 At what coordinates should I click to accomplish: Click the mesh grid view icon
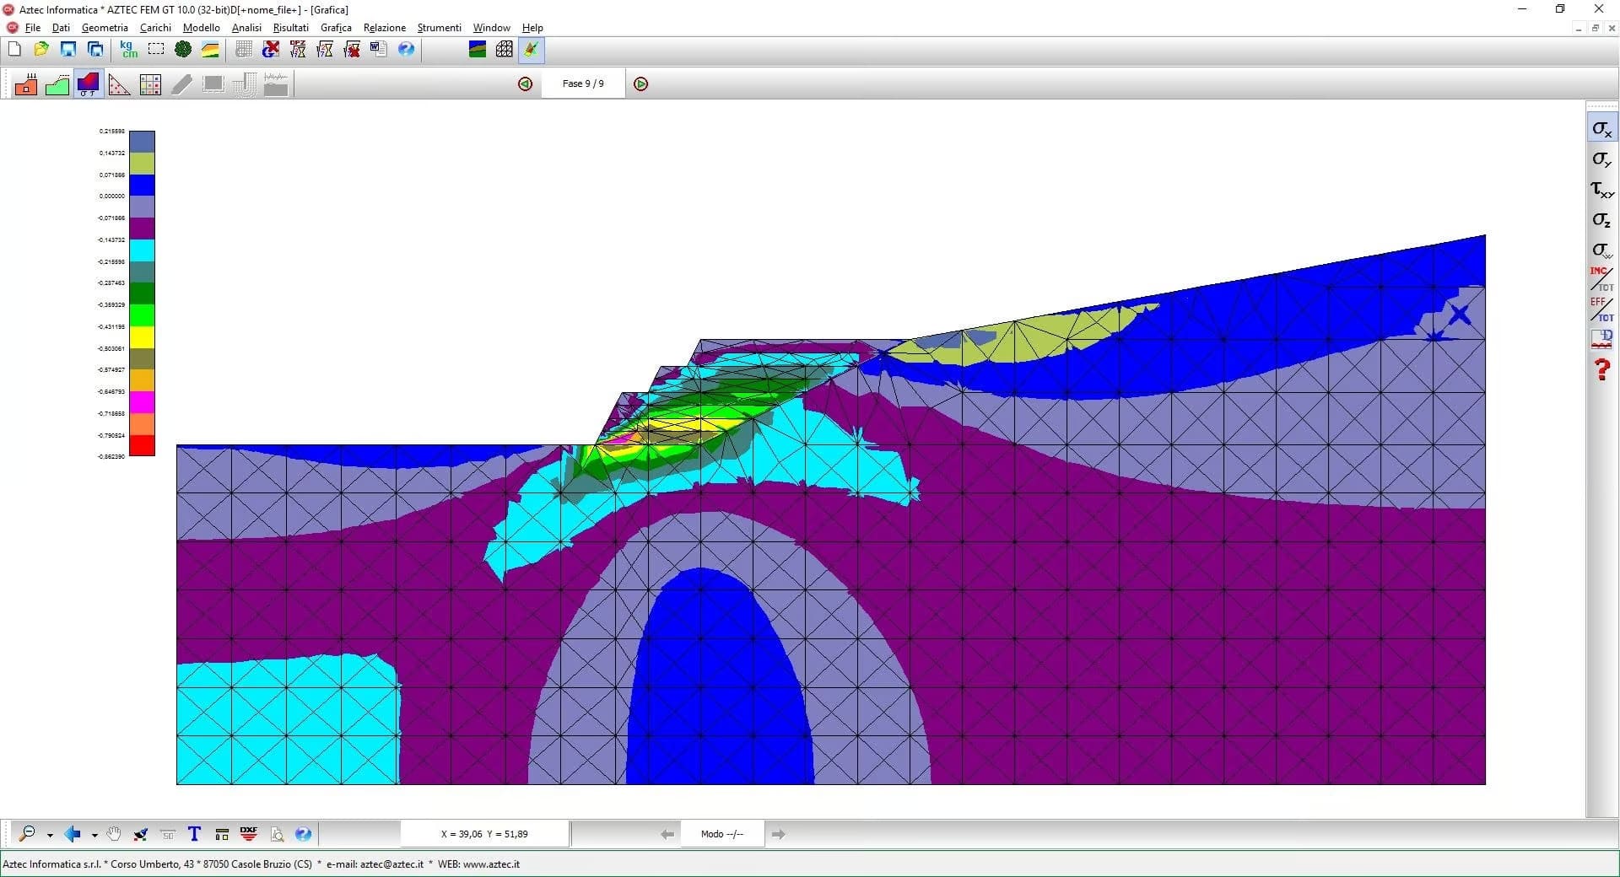[504, 50]
